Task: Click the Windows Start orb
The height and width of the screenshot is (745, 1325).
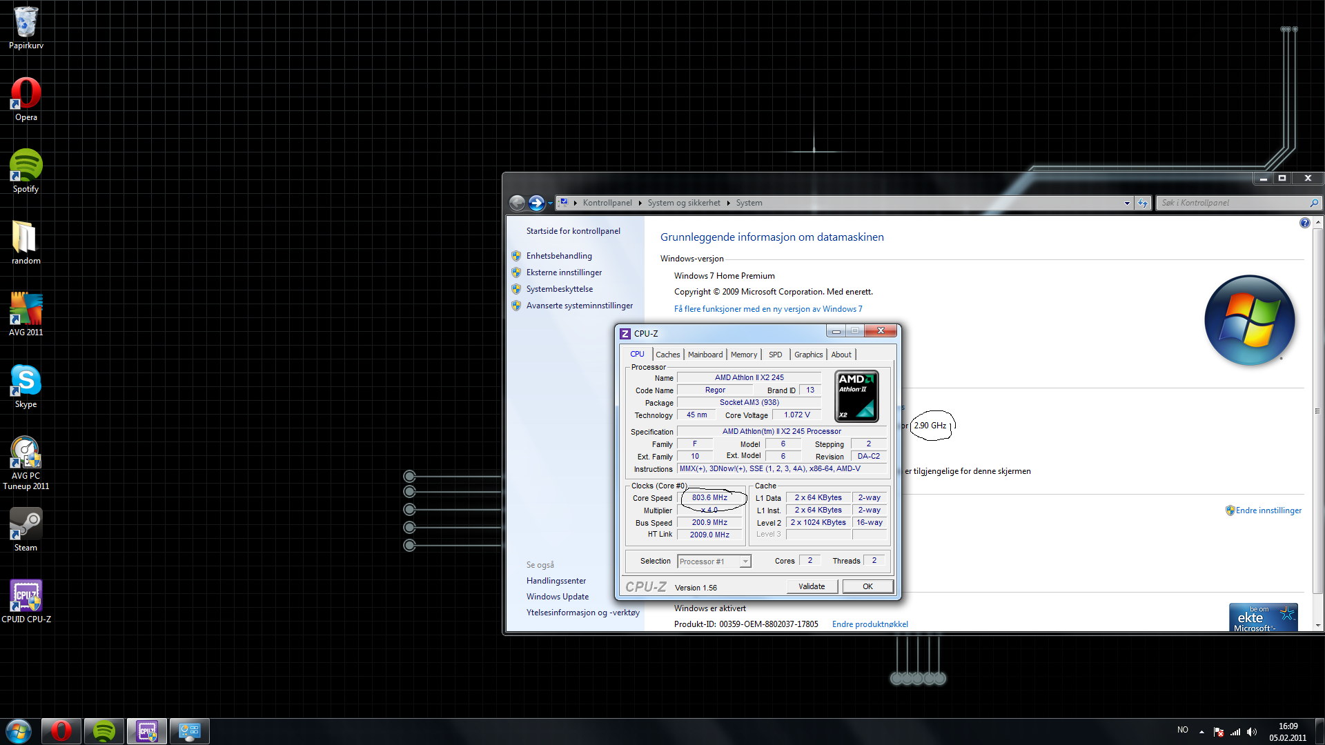Action: (19, 731)
